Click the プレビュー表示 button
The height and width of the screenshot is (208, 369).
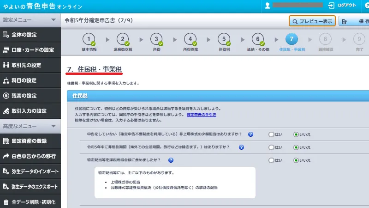click(312, 21)
